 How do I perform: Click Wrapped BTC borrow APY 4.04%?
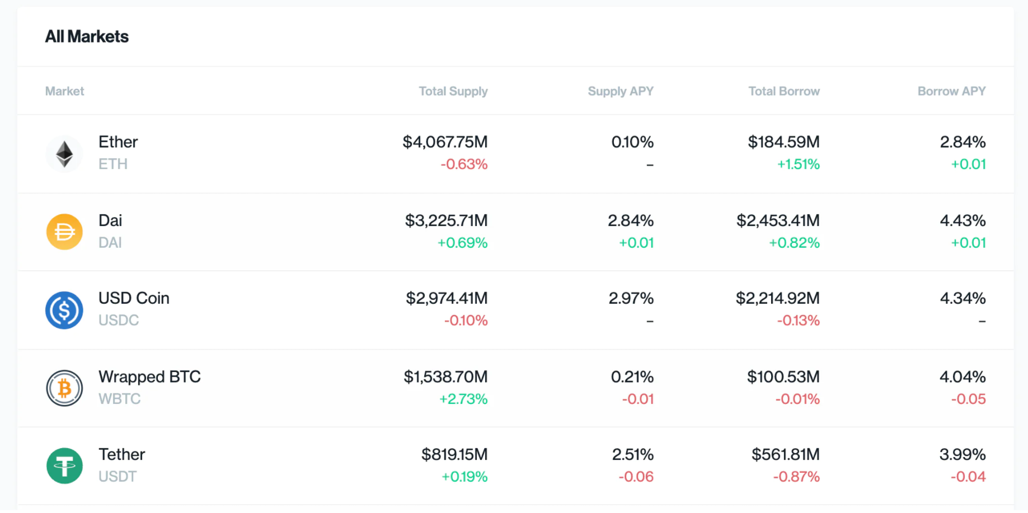(963, 376)
